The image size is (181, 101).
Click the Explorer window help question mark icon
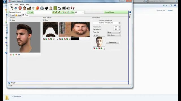click(175, 5)
